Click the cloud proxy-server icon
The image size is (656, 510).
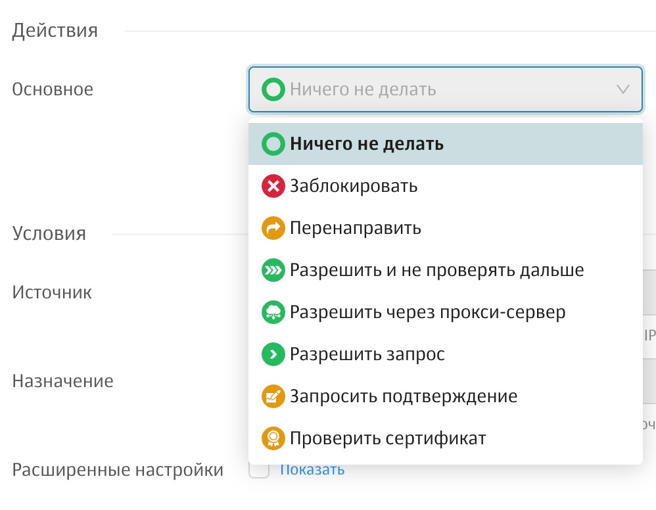pos(271,312)
